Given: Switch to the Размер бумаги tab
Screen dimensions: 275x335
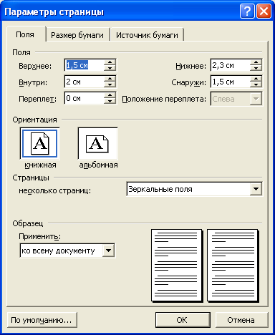Looking at the screenshot, I should tap(77, 35).
